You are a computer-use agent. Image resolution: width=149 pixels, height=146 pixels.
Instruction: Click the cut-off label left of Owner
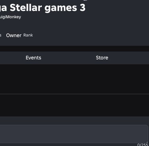pyautogui.click(x=0, y=36)
